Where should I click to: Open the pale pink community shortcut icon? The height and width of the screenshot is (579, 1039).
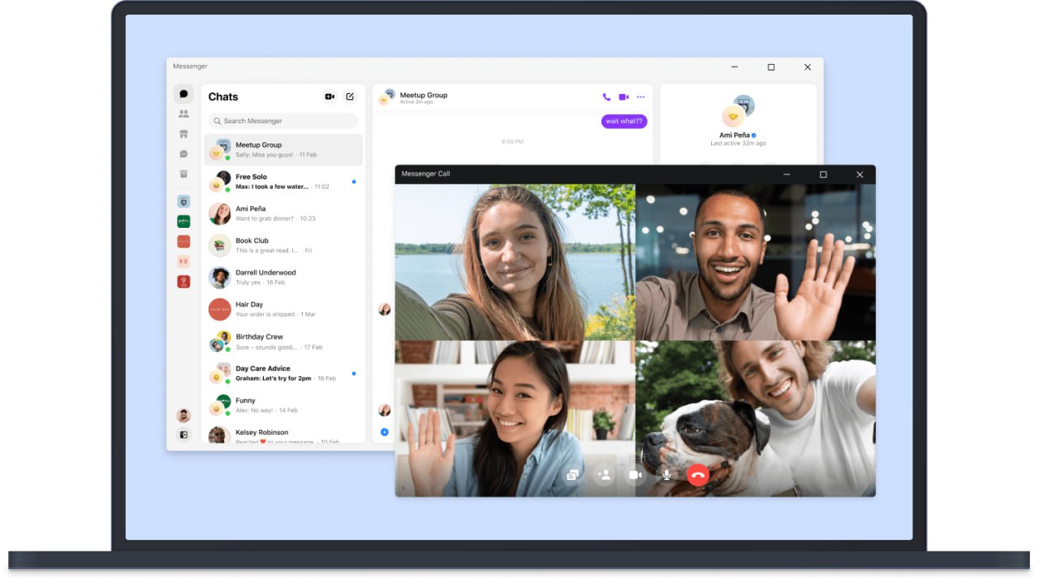pos(184,261)
